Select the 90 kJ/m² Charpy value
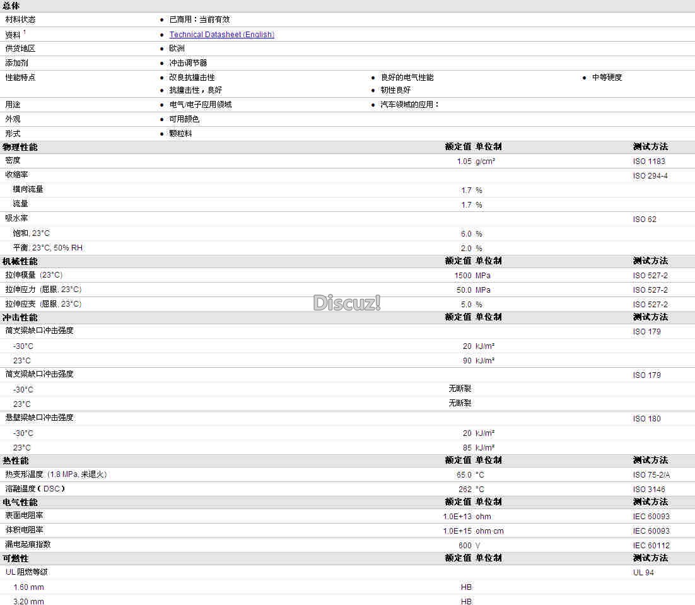695x605 pixels. (x=479, y=361)
